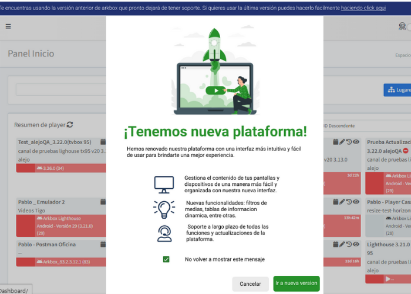
Task: Click Android icon beside 3.26.0 (34)
Action: [x=39, y=168]
